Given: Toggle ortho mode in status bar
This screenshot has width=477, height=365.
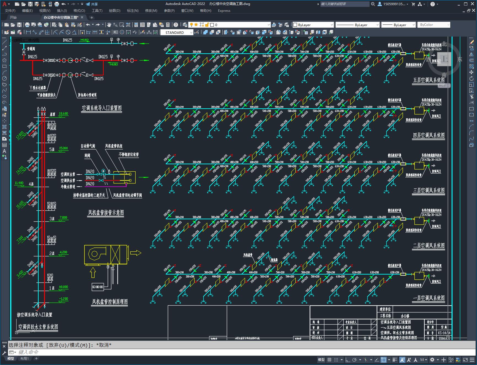Looking at the screenshot, I should [x=348, y=359].
